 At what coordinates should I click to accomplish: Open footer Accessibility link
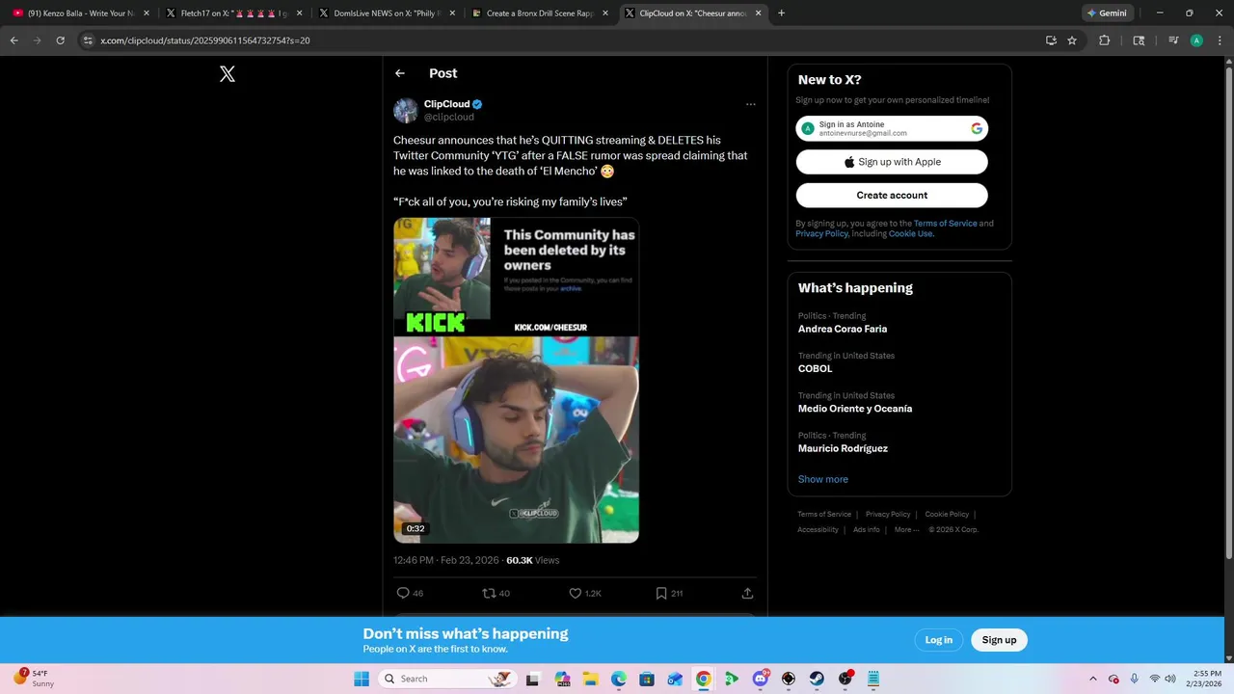click(x=818, y=529)
